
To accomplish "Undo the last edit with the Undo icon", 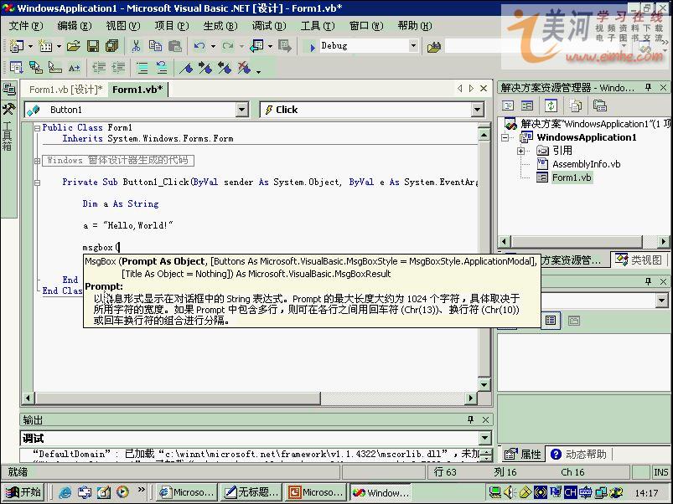I will click(199, 46).
